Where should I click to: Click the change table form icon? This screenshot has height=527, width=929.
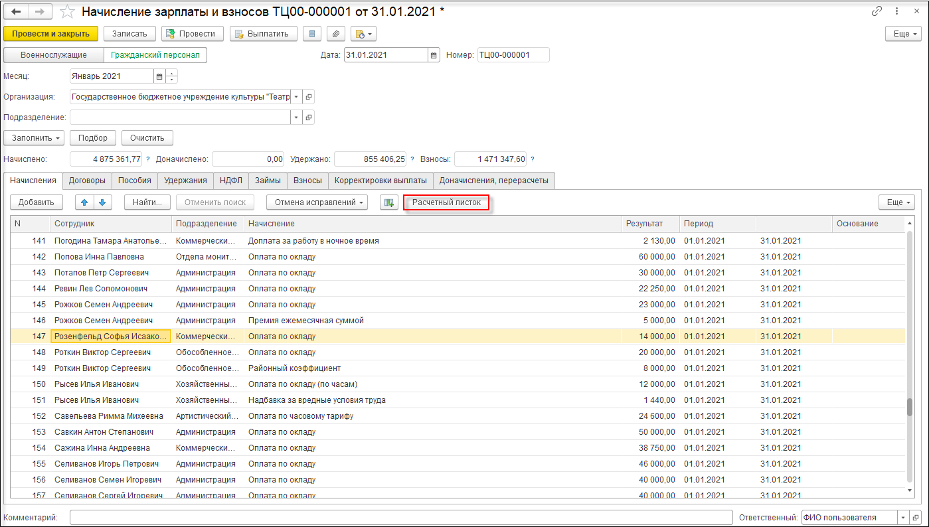click(x=388, y=202)
